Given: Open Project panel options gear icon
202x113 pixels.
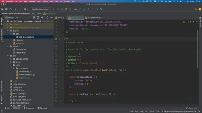Looking at the screenshot, I should coord(47,18).
